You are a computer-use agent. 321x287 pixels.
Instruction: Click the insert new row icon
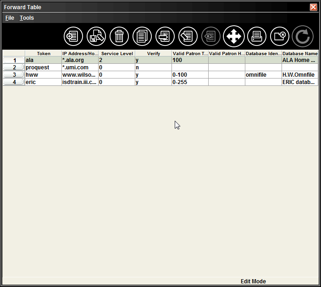pyautogui.click(x=73, y=36)
